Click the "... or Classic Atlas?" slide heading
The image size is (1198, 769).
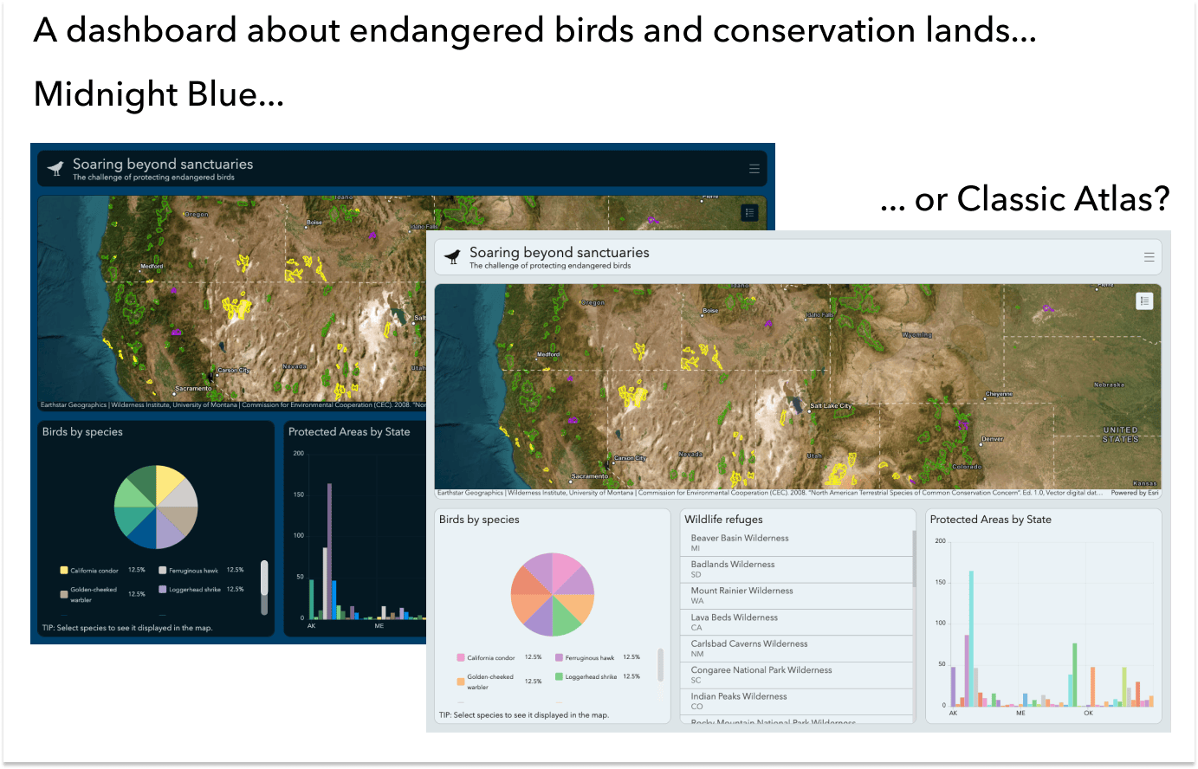click(x=1025, y=199)
